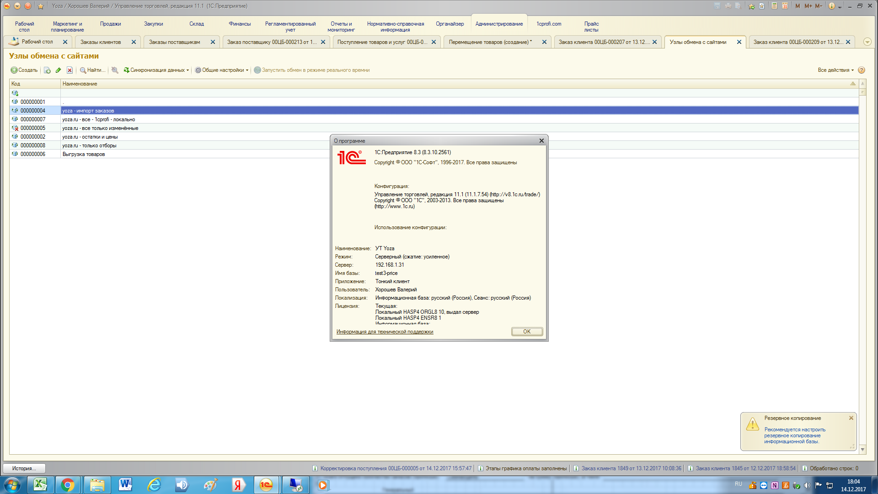Open Все действия dropdown menu

835,70
